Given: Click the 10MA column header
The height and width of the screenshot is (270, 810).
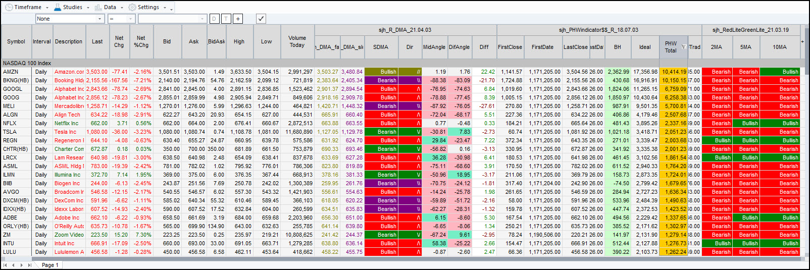Looking at the screenshot, I should (x=779, y=47).
